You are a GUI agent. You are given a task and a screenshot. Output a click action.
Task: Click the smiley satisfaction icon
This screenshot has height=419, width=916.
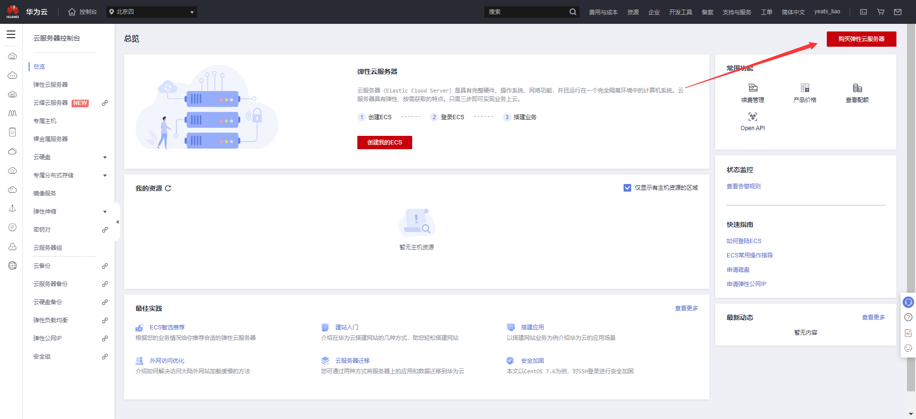tap(908, 348)
